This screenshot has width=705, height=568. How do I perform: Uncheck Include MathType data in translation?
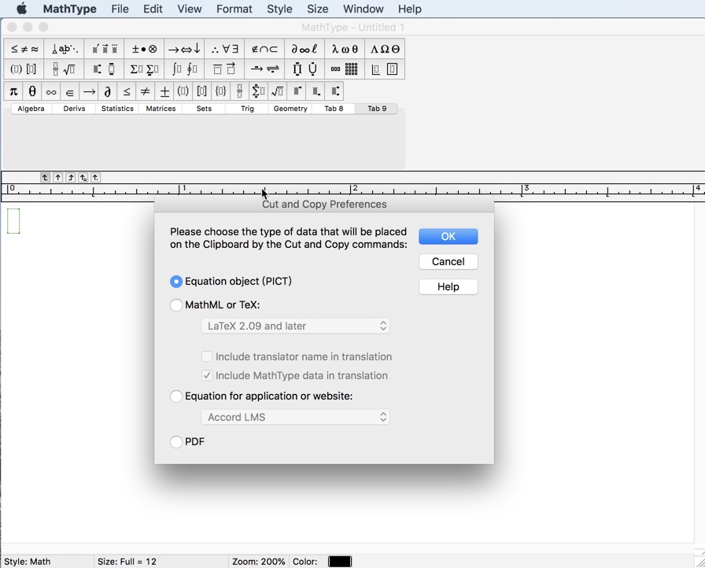point(207,375)
